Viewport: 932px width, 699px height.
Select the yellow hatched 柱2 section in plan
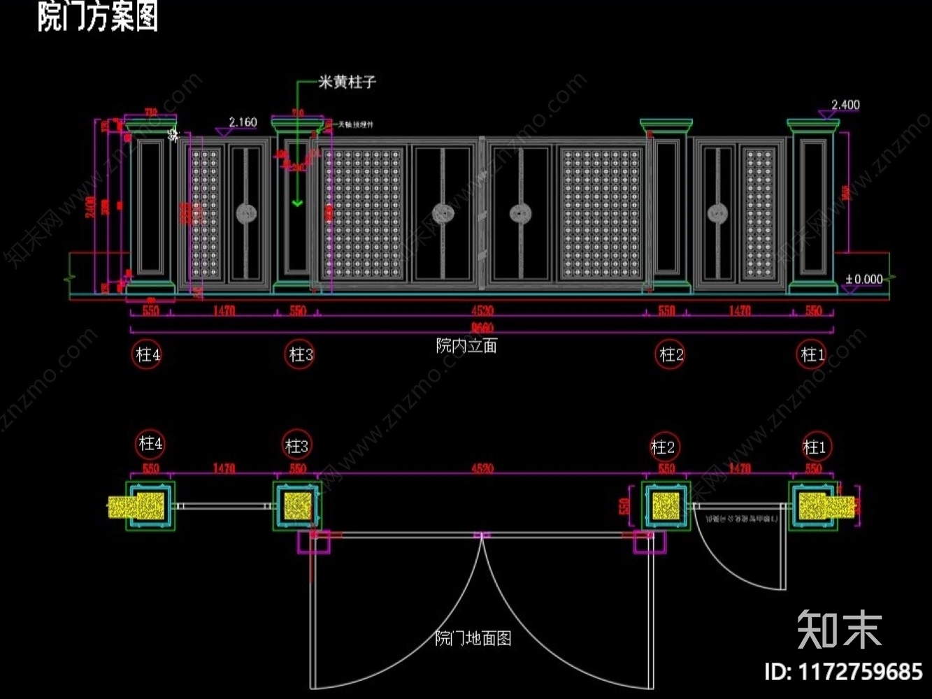point(666,506)
